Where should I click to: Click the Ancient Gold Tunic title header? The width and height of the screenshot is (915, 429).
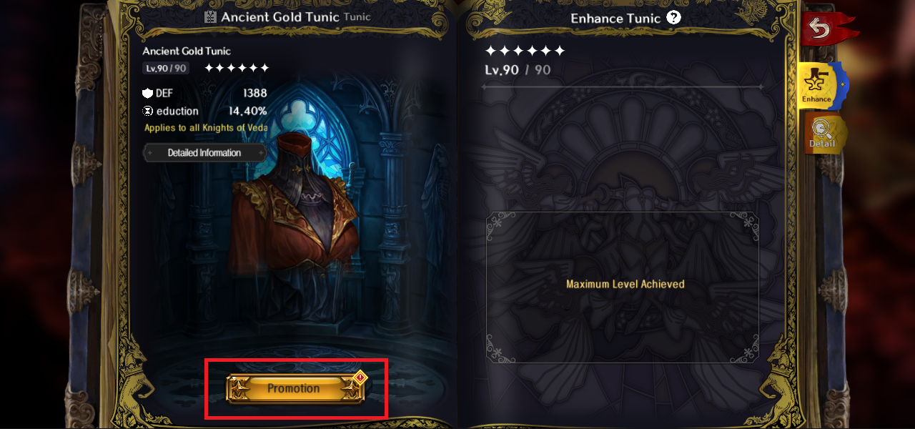(x=280, y=17)
